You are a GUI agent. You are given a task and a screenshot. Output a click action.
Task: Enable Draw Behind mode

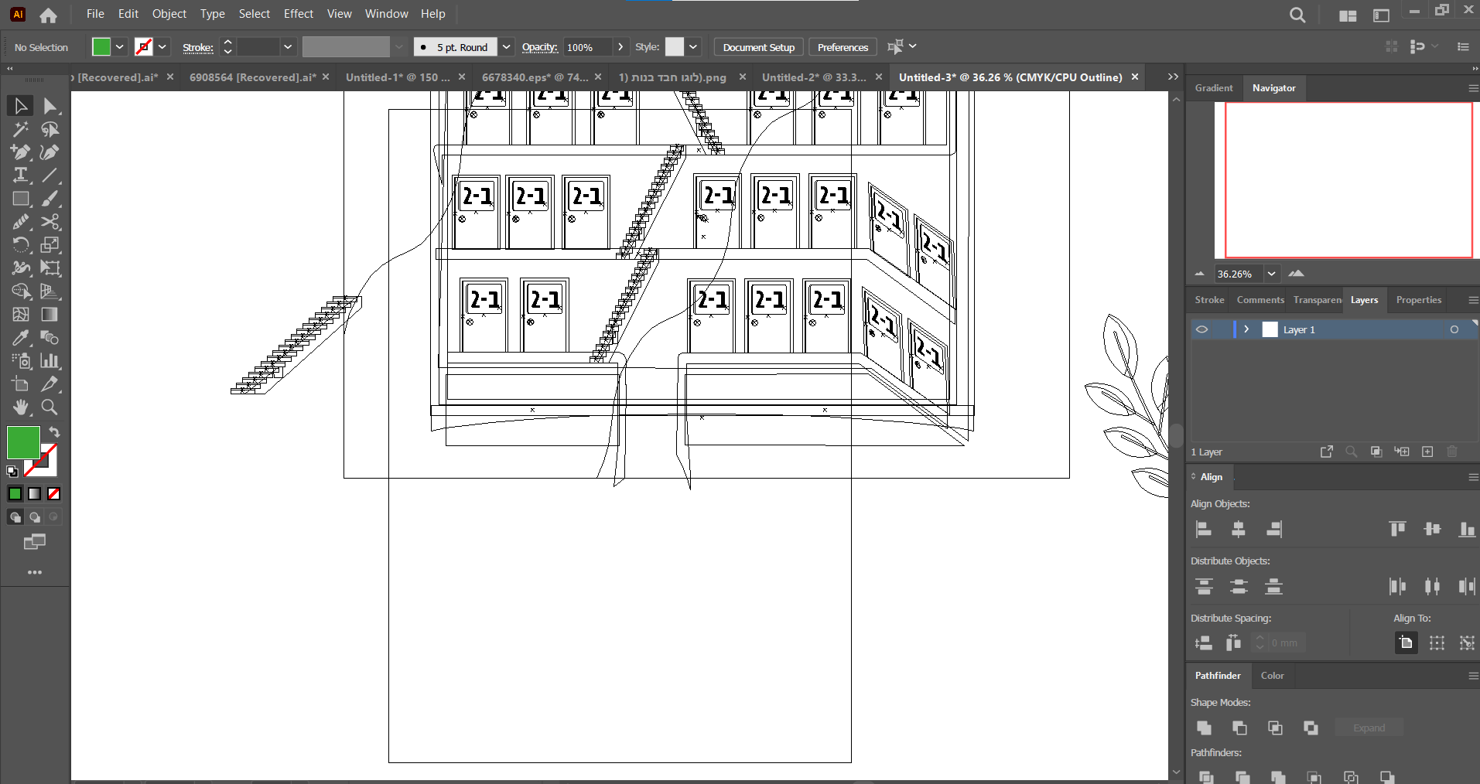click(35, 517)
